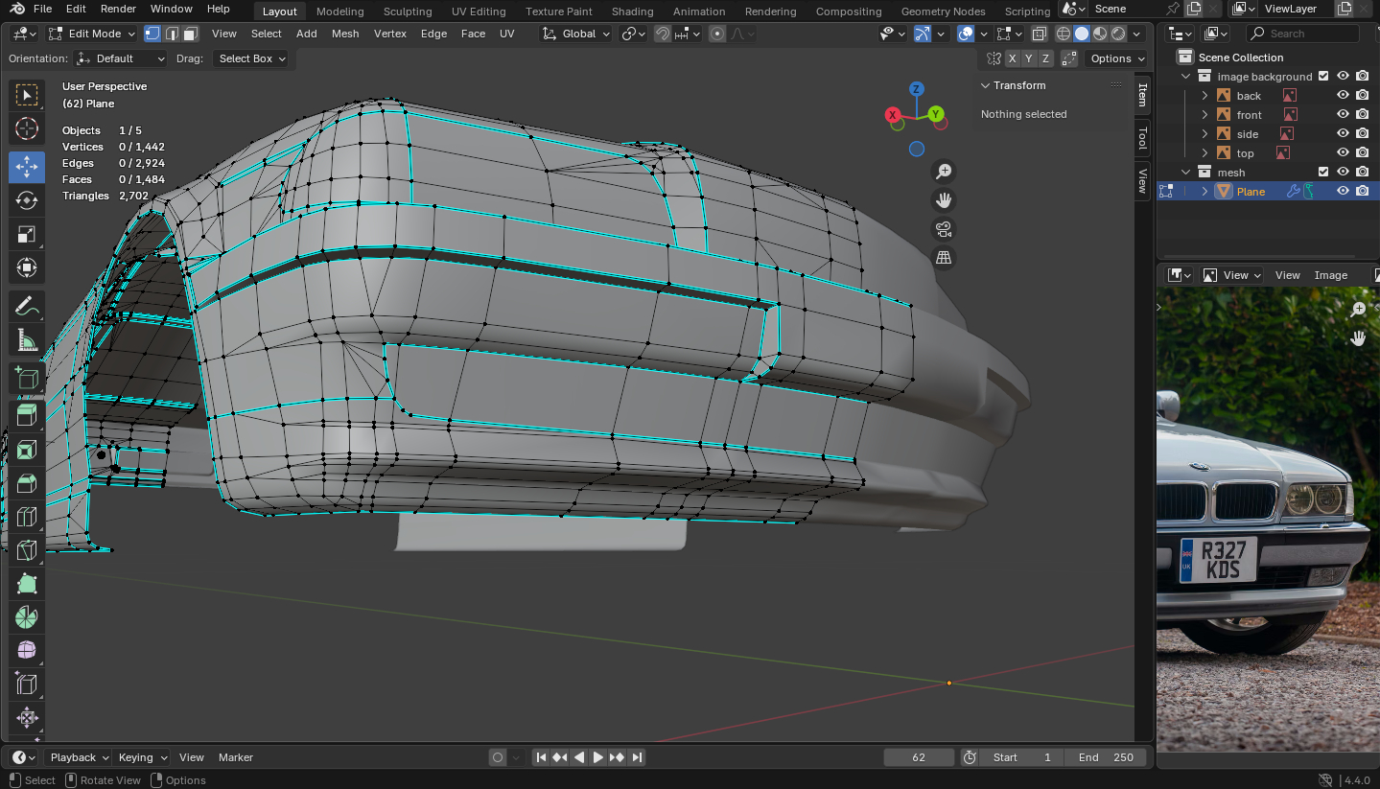Open the Global transform orientation dropdown
This screenshot has width=1380, height=789.
tap(575, 34)
